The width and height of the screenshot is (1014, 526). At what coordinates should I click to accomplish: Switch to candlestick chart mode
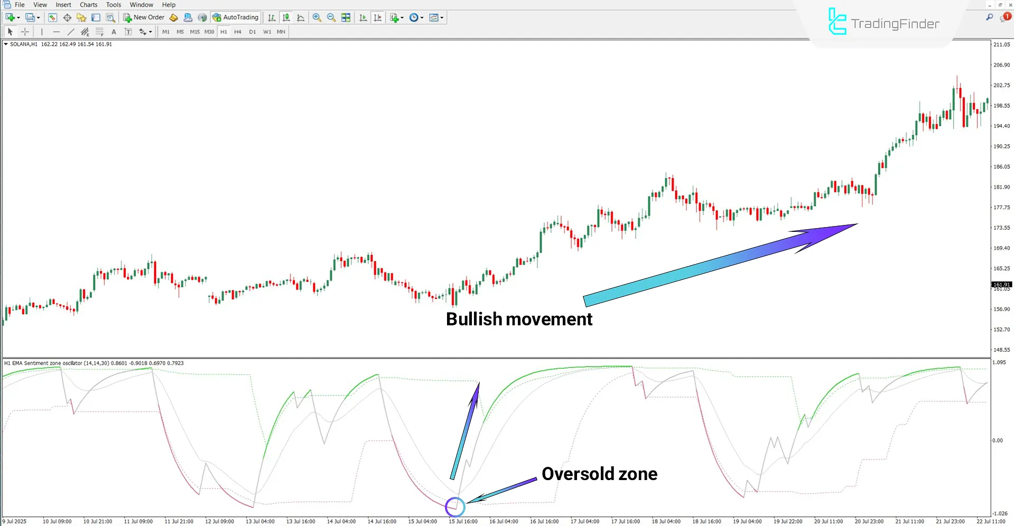tap(286, 17)
